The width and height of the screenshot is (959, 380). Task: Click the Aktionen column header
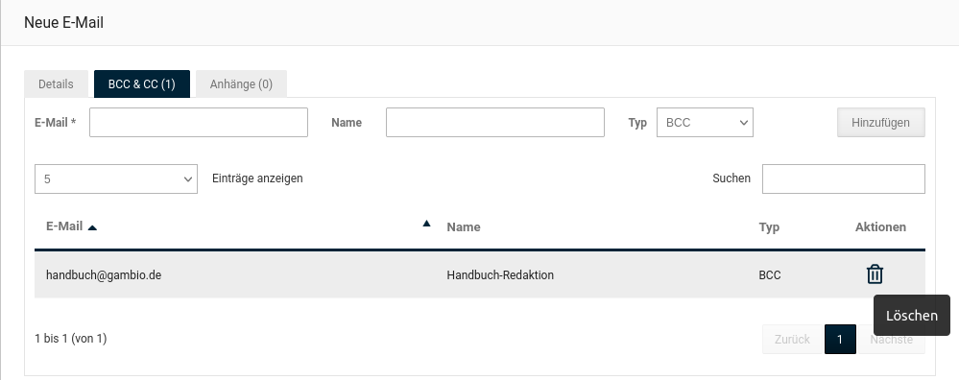(880, 227)
